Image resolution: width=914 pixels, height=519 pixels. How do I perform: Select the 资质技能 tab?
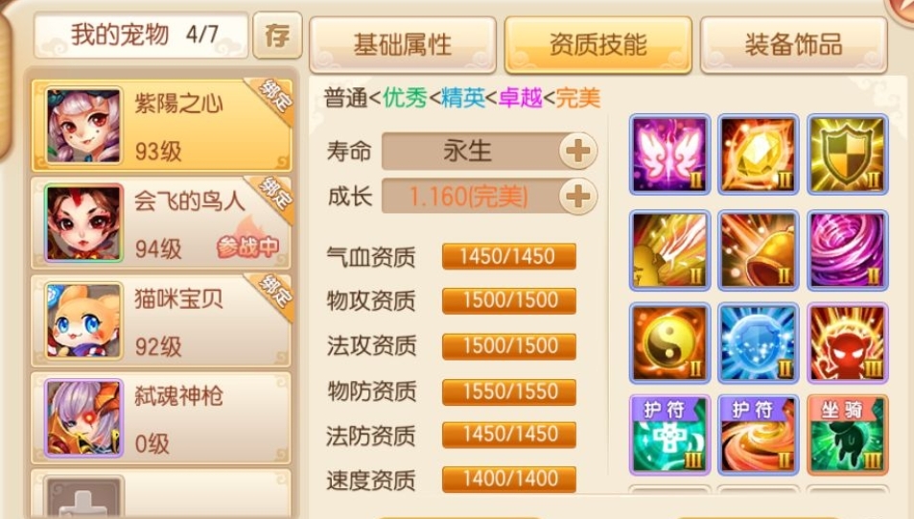(x=598, y=45)
